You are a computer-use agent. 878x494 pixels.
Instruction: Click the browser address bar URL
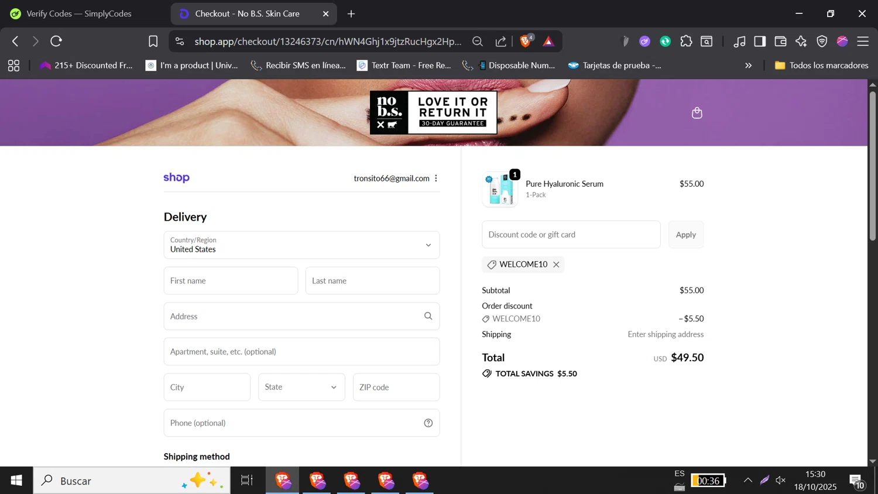(x=328, y=41)
